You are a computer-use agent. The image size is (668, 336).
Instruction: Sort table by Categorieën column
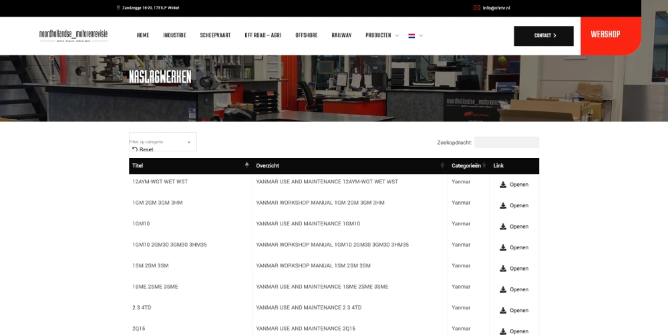pos(485,165)
